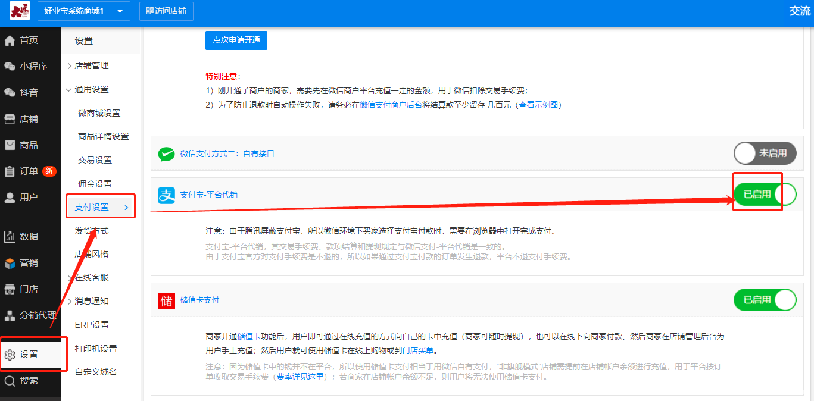Screen dimensions: 814x401
Task: Click the 访问店铺 button
Action: [166, 11]
